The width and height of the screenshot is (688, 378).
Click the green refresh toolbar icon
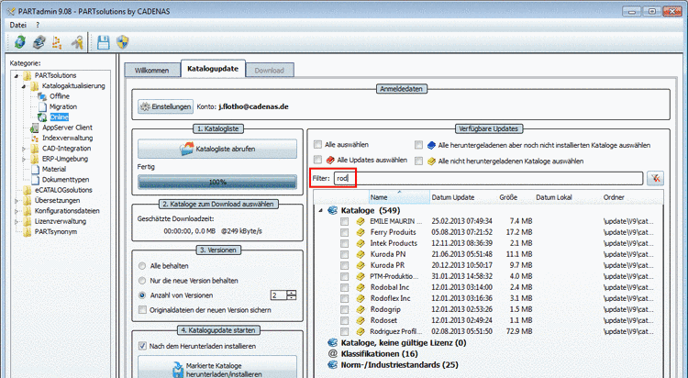tap(20, 42)
